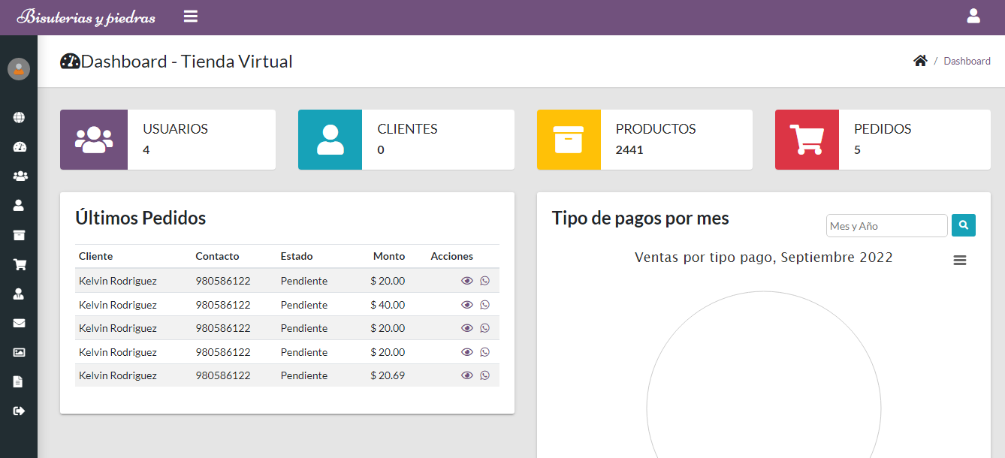1005x458 pixels.
Task: Click the Tipo de pagos por mes heading
Action: [641, 218]
